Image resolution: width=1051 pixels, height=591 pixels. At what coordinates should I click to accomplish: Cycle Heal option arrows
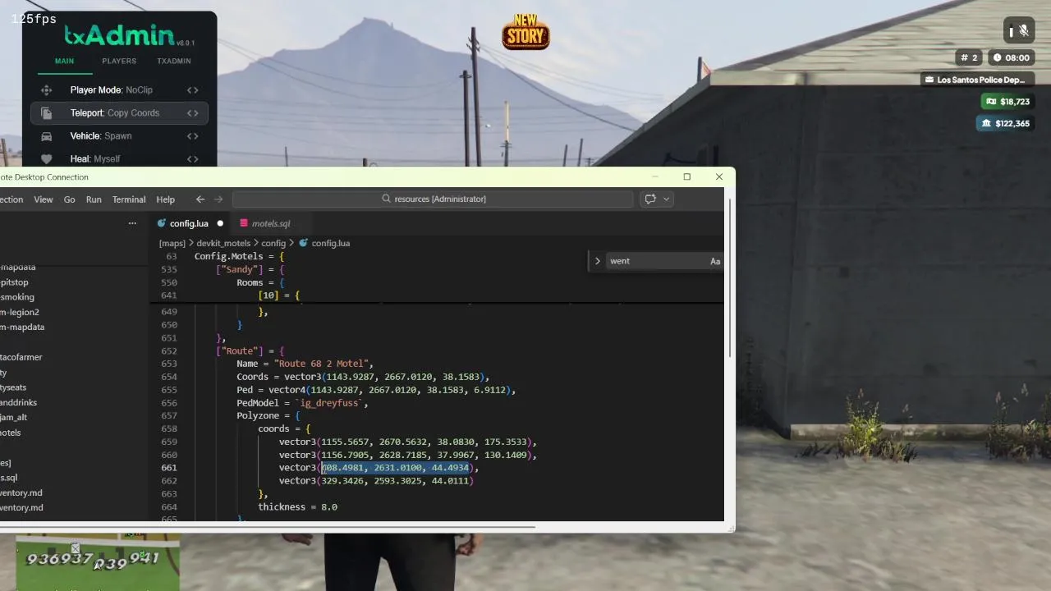192,159
